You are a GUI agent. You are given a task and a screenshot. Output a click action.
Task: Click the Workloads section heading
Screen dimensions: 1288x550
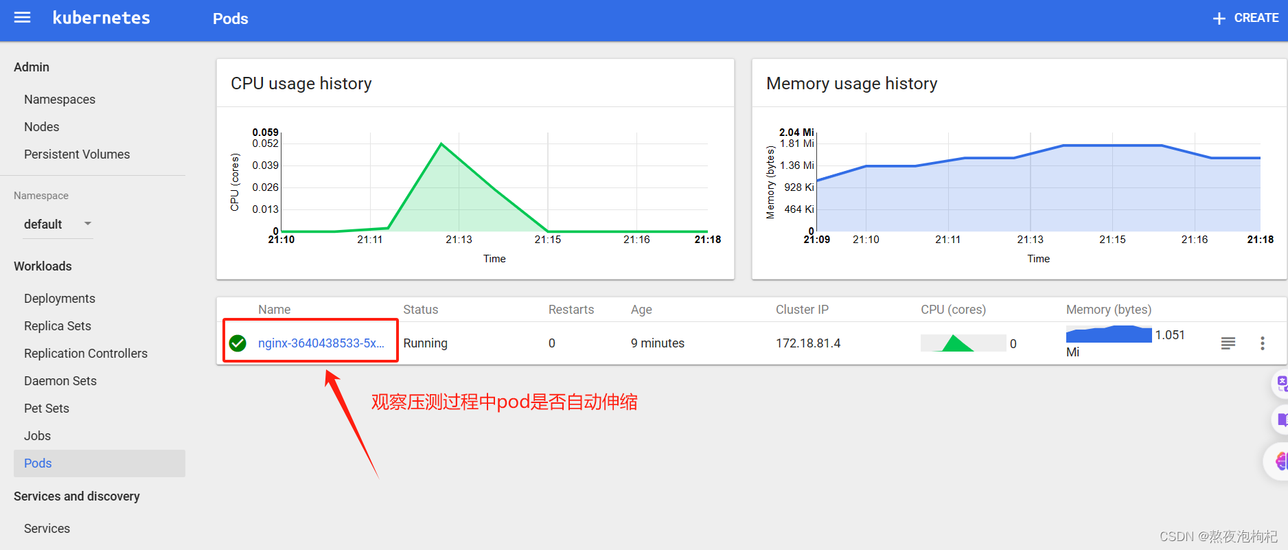pyautogui.click(x=43, y=266)
